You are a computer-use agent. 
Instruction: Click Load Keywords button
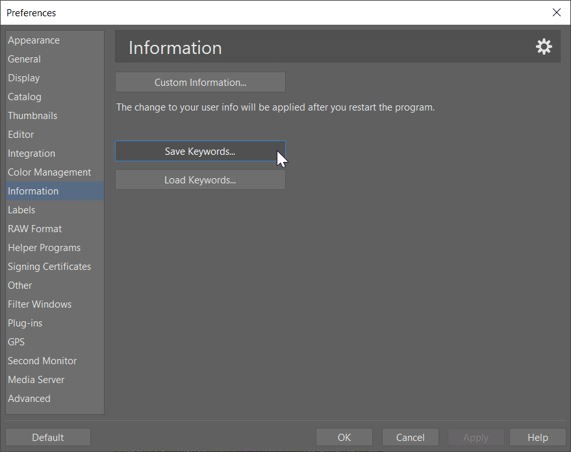200,179
